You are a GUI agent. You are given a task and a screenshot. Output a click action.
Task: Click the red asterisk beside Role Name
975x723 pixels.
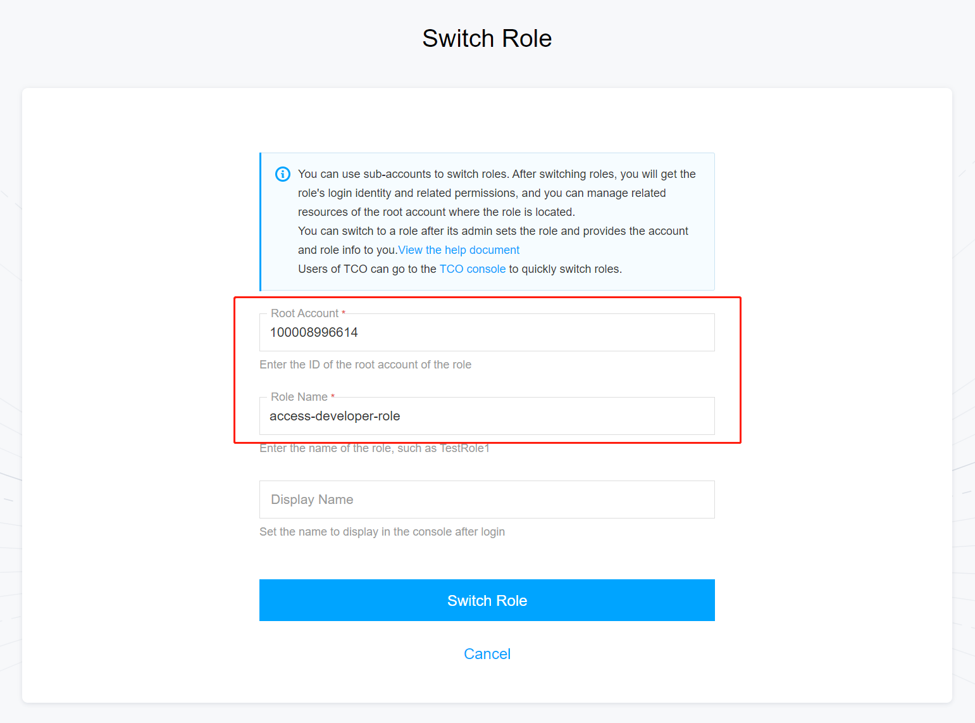point(333,396)
